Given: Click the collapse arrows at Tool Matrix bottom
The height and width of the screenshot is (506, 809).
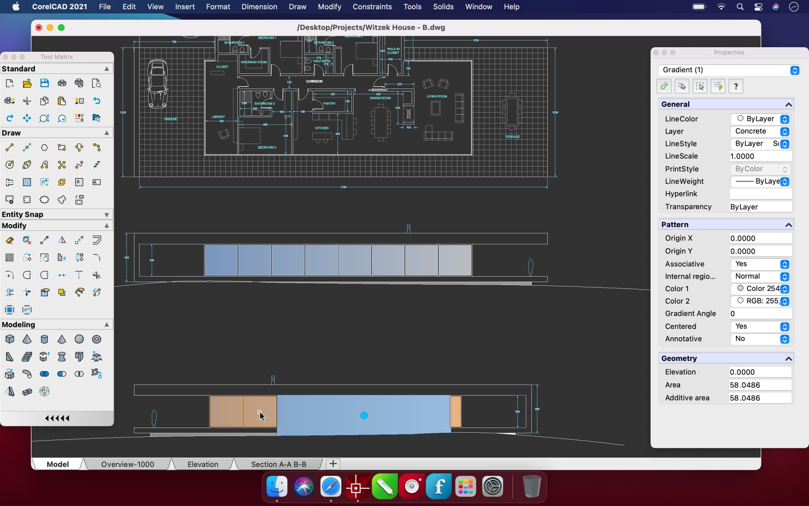Looking at the screenshot, I should click(x=57, y=418).
